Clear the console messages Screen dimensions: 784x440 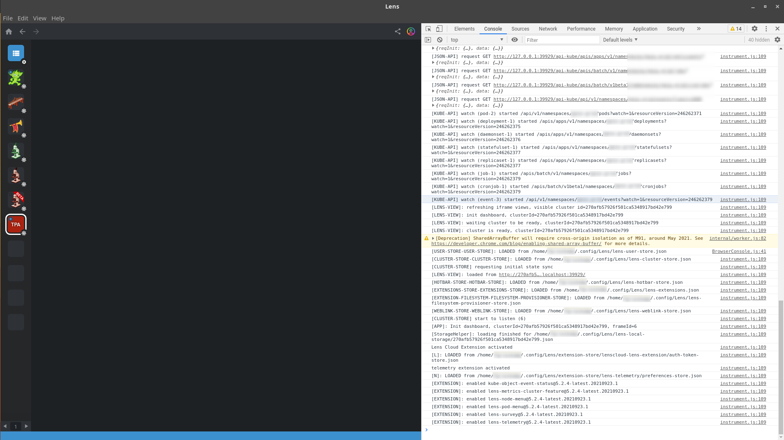coord(440,40)
